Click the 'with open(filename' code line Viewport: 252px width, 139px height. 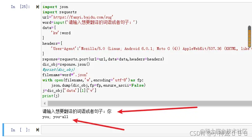(93, 80)
